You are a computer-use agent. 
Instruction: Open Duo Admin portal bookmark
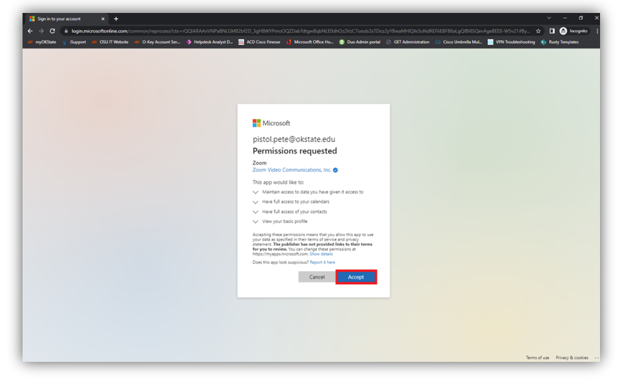359,42
